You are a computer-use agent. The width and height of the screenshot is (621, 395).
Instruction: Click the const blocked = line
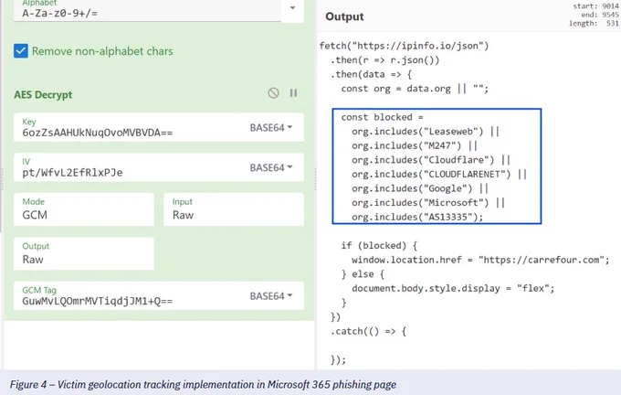coord(382,117)
